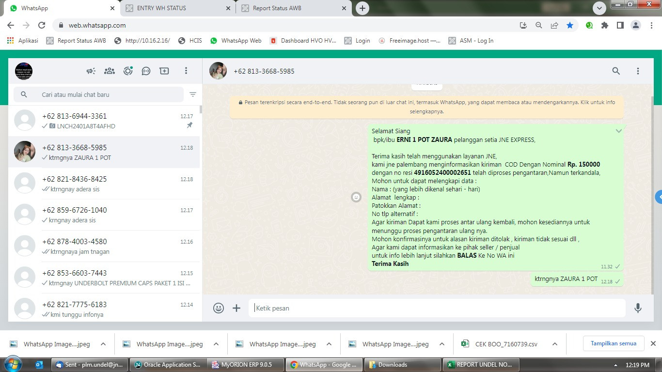Switch to Oracle Application taskbar window
This screenshot has width=662, height=372.
coord(168,365)
